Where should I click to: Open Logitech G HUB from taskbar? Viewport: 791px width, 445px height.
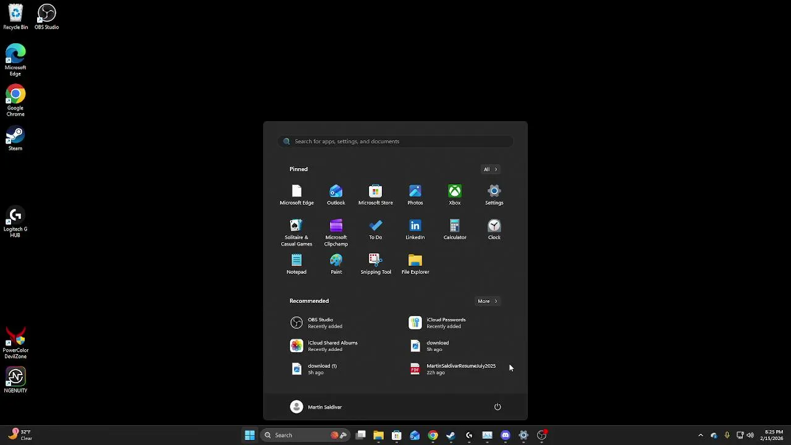coord(469,435)
